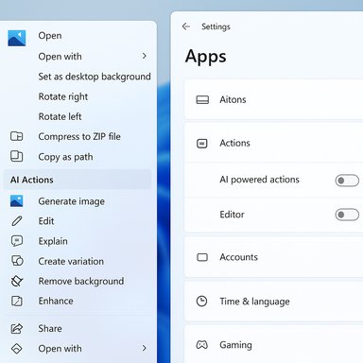Click the Apps page heading
This screenshot has height=363, width=363.
pos(206,57)
